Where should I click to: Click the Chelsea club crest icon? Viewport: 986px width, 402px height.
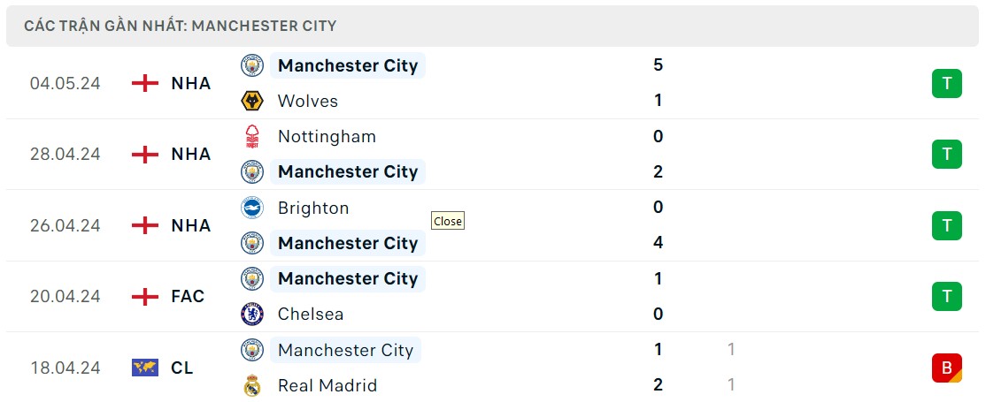[252, 314]
